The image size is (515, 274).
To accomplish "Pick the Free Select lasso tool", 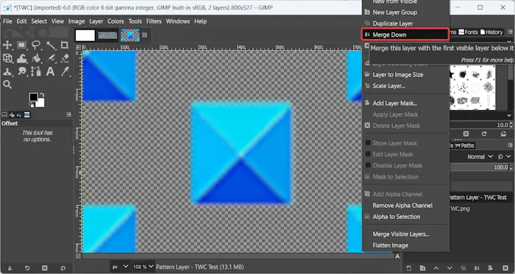I will pos(36,45).
